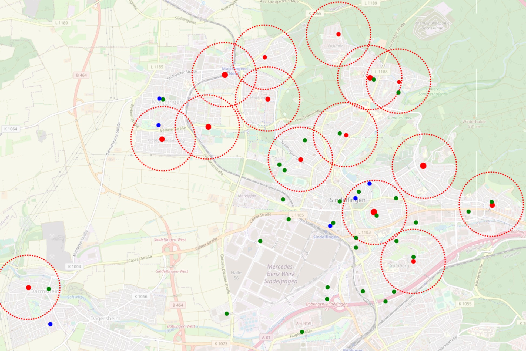Click the L 1183 road shield
Screen dimensions: 526x351
(364, 232)
